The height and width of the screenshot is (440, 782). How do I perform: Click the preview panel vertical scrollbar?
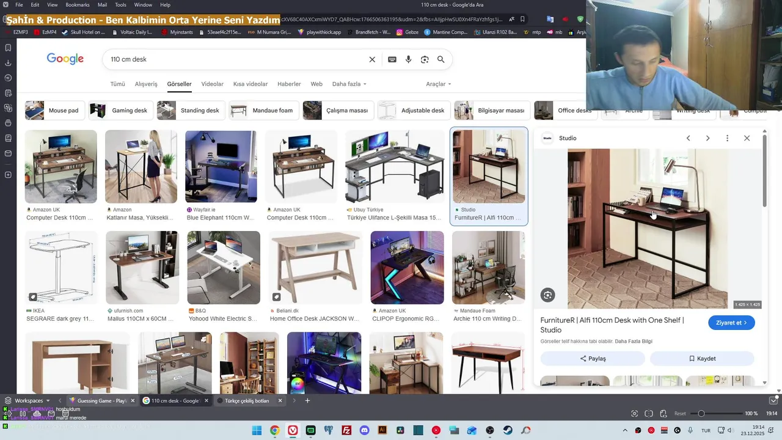click(x=764, y=171)
